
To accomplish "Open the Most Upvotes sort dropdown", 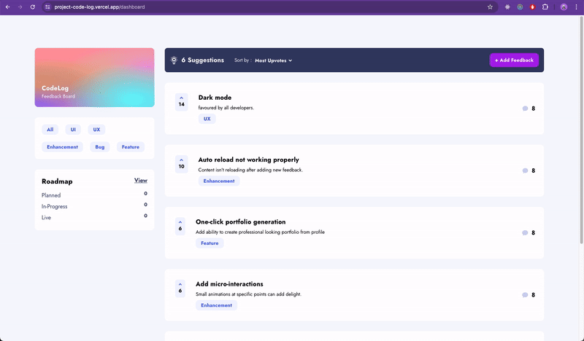I will point(273,60).
